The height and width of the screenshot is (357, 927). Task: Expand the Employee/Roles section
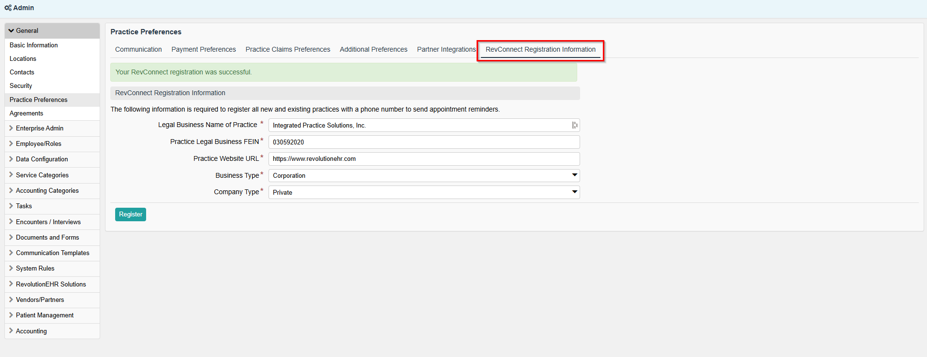[x=38, y=143]
